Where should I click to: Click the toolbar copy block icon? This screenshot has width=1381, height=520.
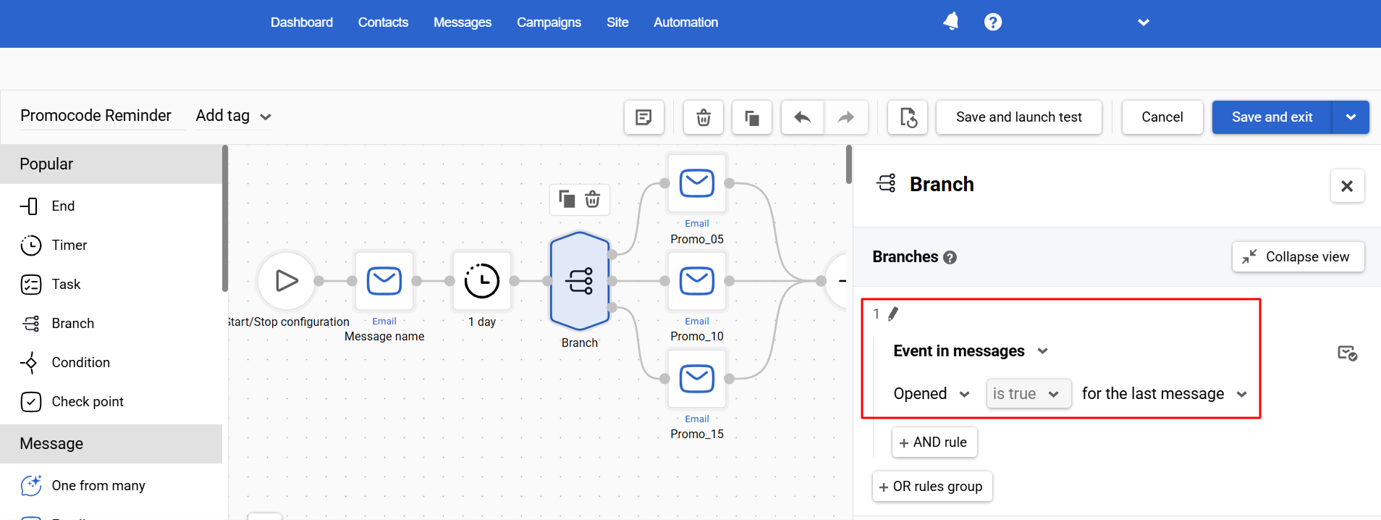(x=752, y=117)
